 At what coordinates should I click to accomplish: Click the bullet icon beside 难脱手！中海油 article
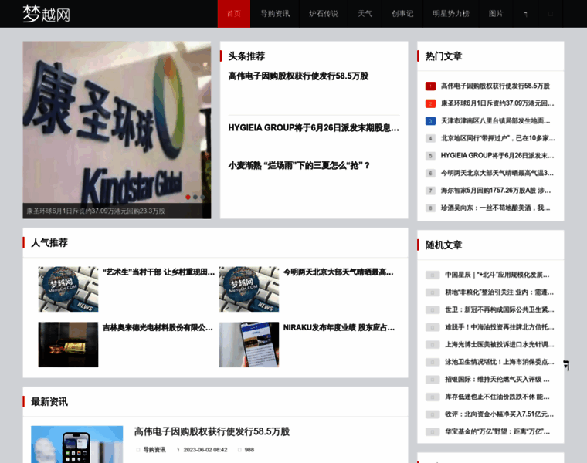coord(433,327)
